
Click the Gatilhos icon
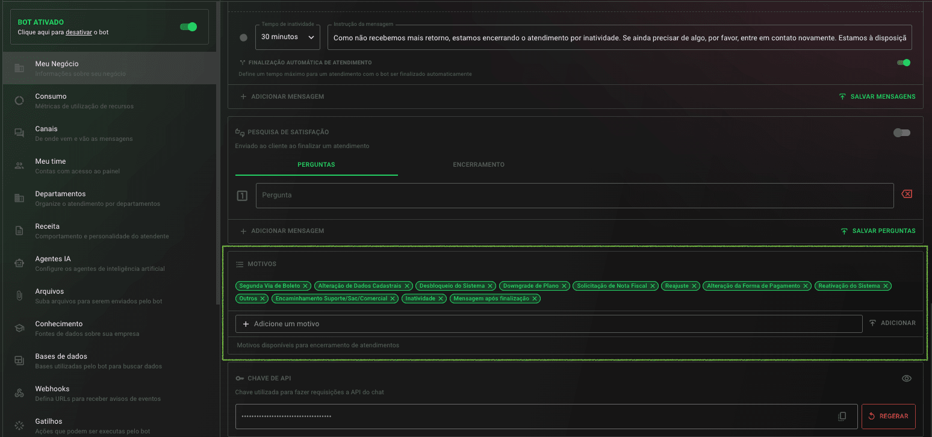pyautogui.click(x=19, y=426)
